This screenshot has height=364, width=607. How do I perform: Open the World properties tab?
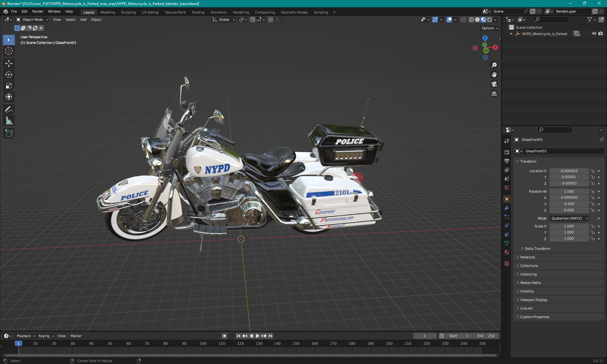click(507, 188)
